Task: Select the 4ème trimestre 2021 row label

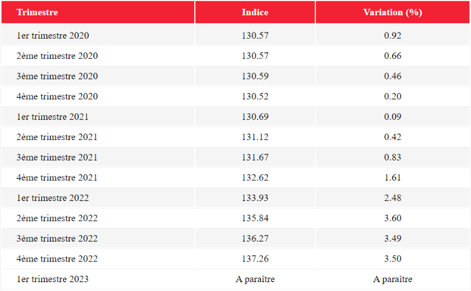Action: click(x=57, y=178)
